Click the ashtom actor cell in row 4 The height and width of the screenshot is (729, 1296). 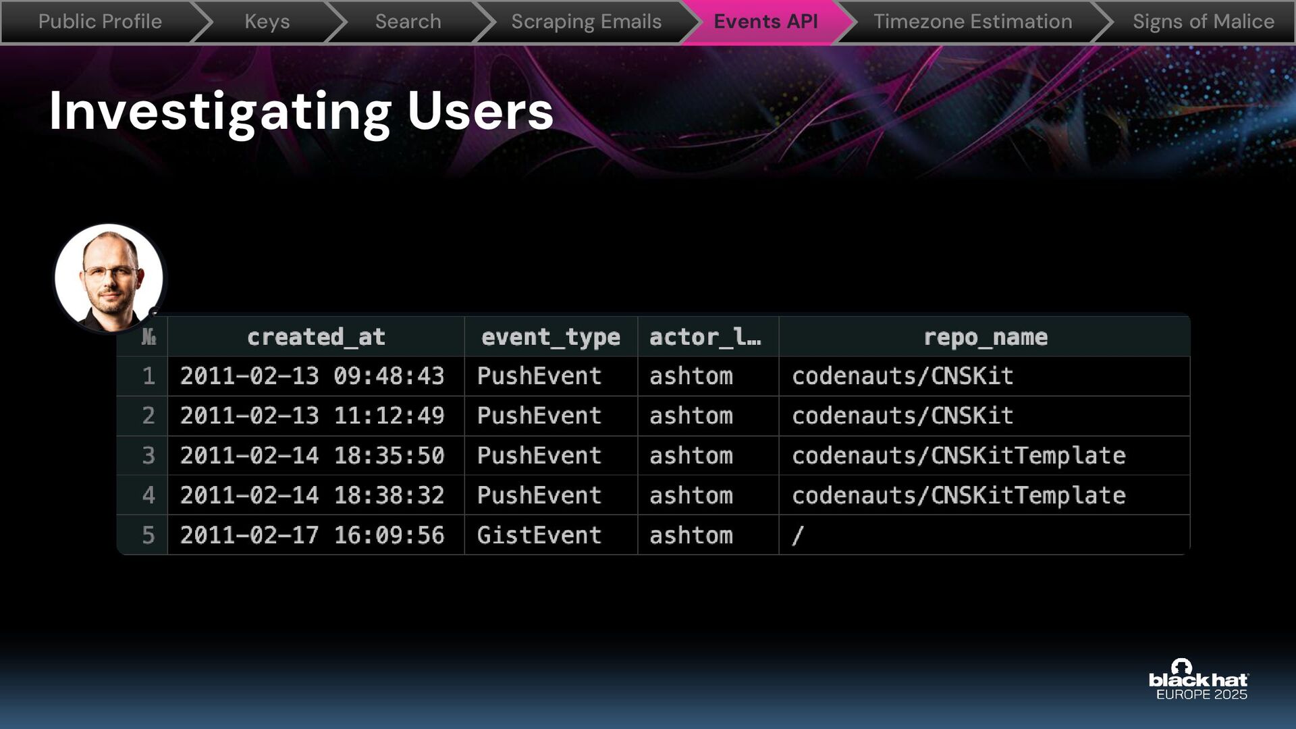coord(691,495)
